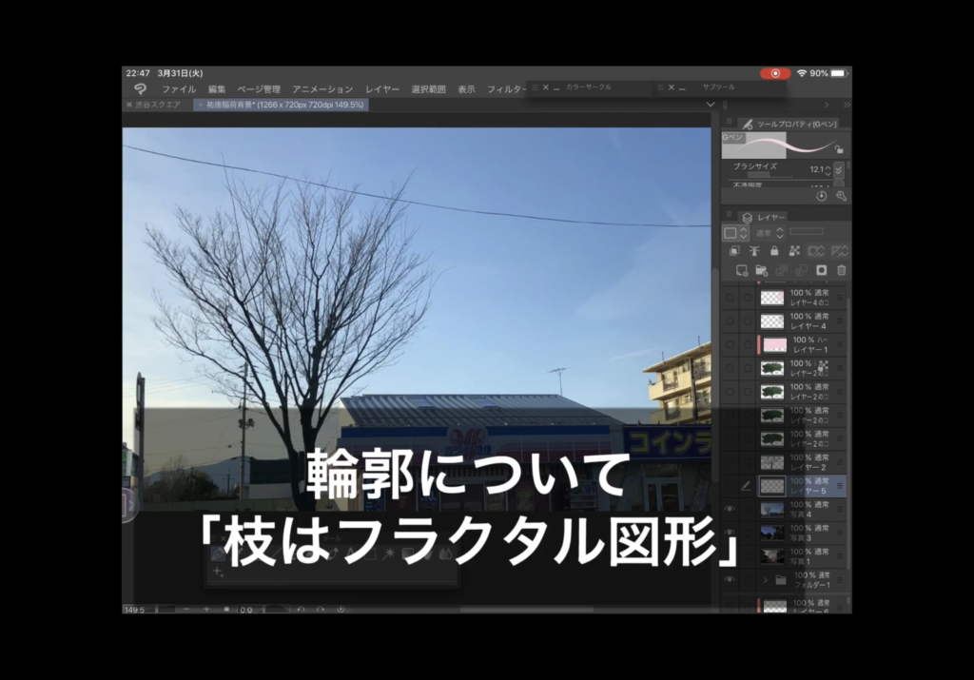
Task: Expand the canvas tab list chevron
Action: [x=710, y=105]
